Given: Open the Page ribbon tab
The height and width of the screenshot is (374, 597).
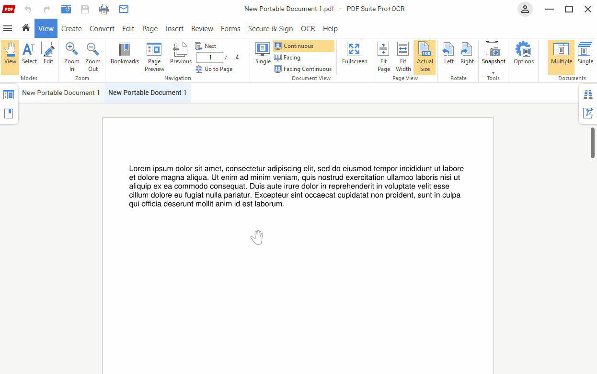Looking at the screenshot, I should 150,29.
